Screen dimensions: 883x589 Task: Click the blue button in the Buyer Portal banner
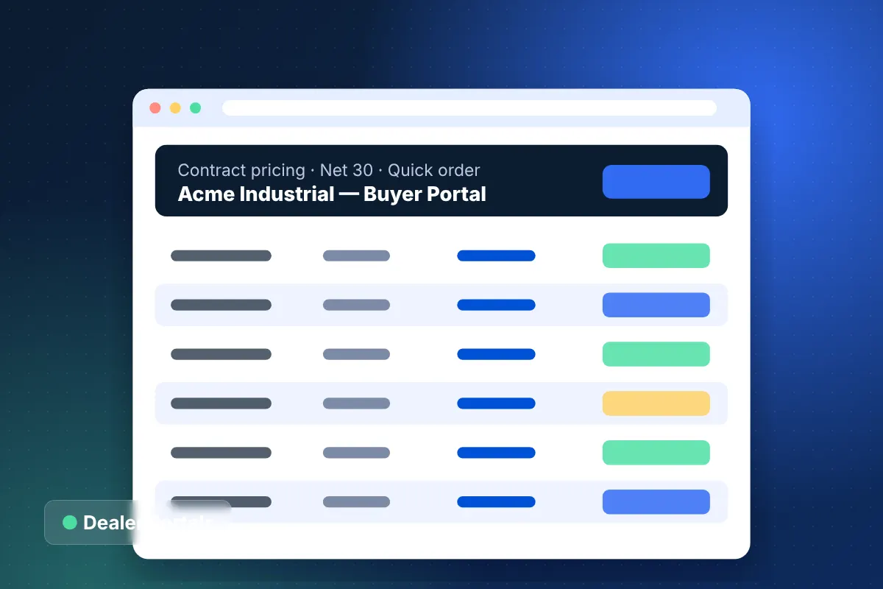[656, 182]
